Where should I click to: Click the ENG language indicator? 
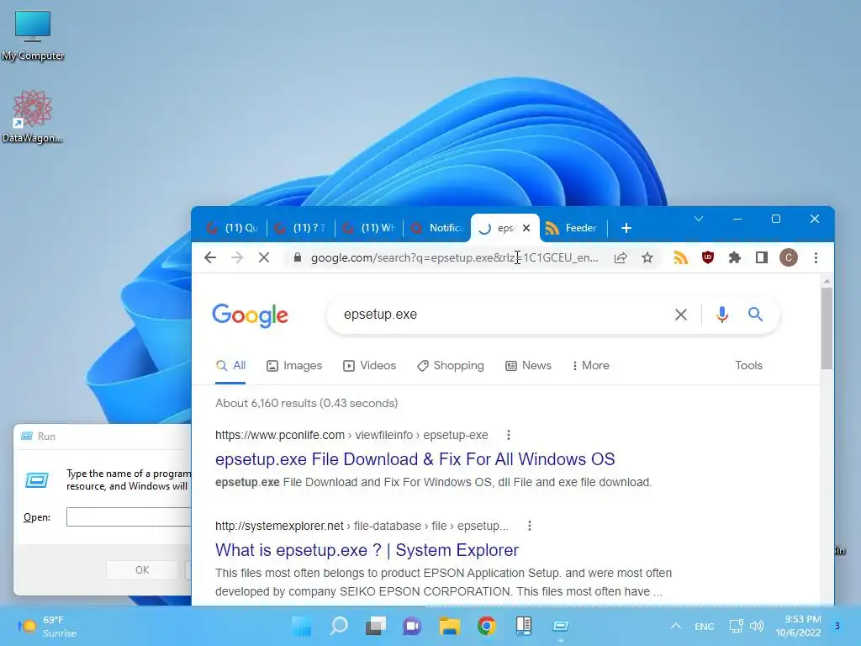[705, 627]
